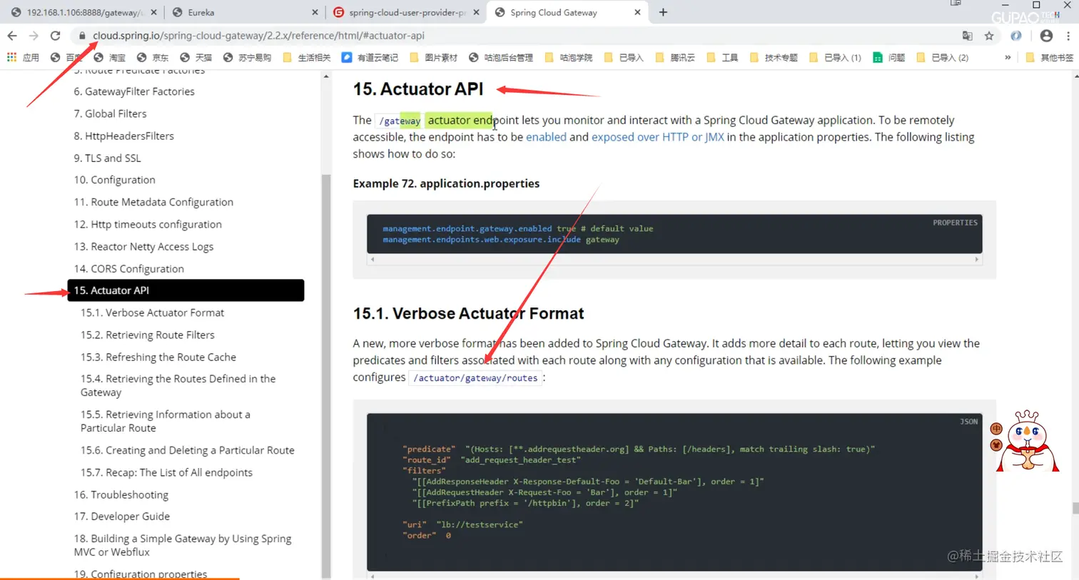Open the Chrome profile avatar
The image size is (1079, 580).
(1046, 36)
